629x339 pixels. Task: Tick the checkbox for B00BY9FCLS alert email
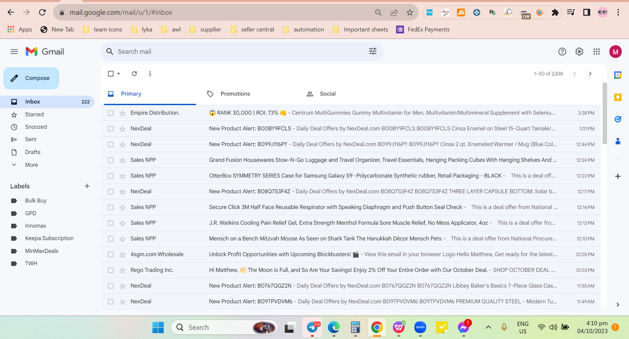pos(111,129)
